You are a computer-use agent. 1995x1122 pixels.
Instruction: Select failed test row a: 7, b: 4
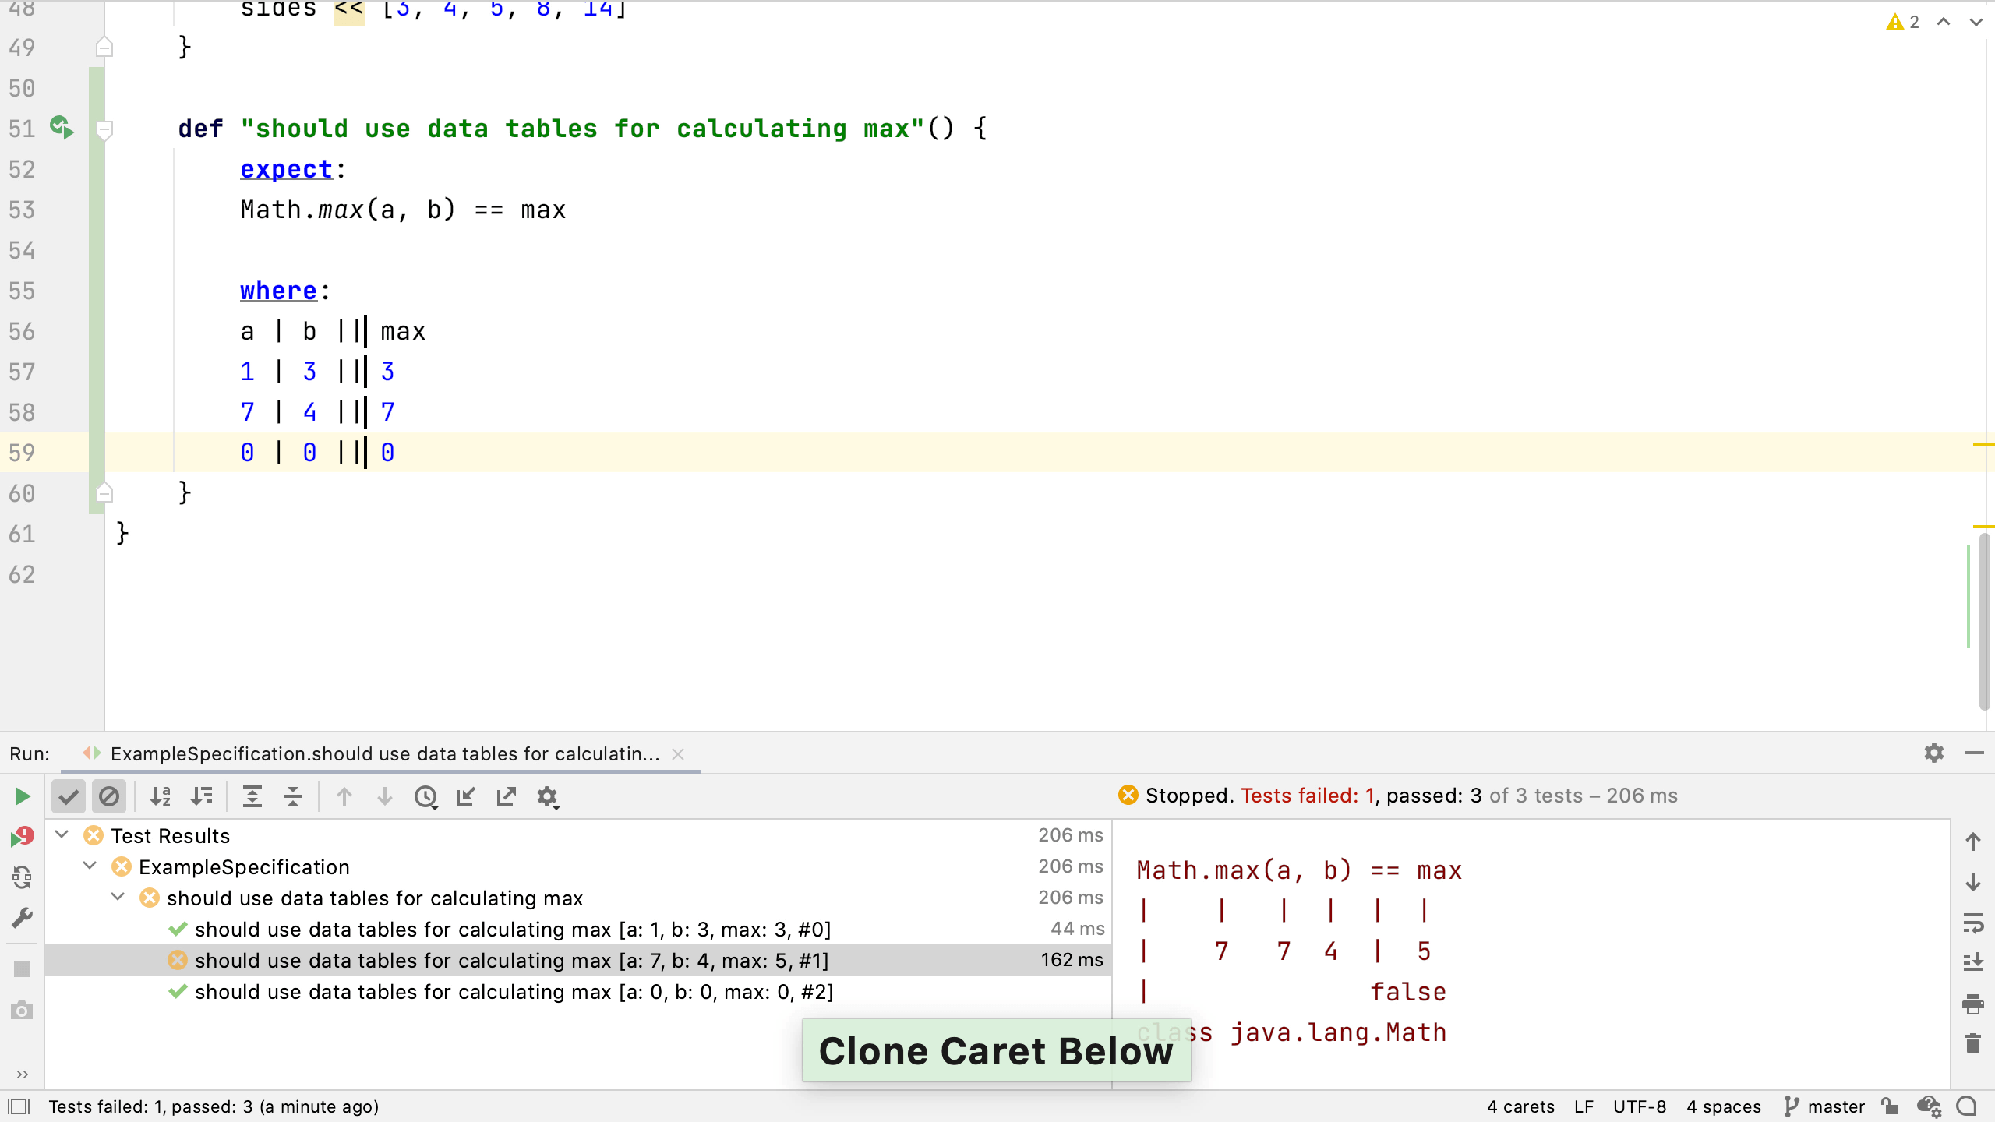tap(511, 961)
